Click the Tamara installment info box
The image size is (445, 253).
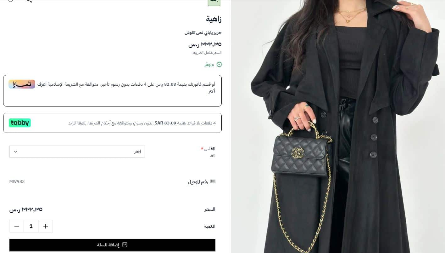pos(112,91)
